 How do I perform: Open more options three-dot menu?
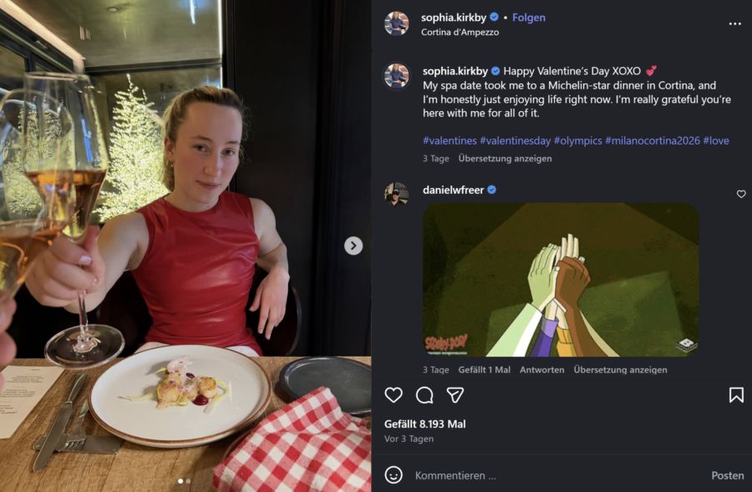pos(734,24)
